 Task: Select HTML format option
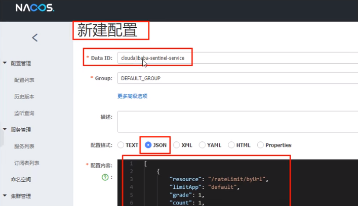pyautogui.click(x=232, y=145)
